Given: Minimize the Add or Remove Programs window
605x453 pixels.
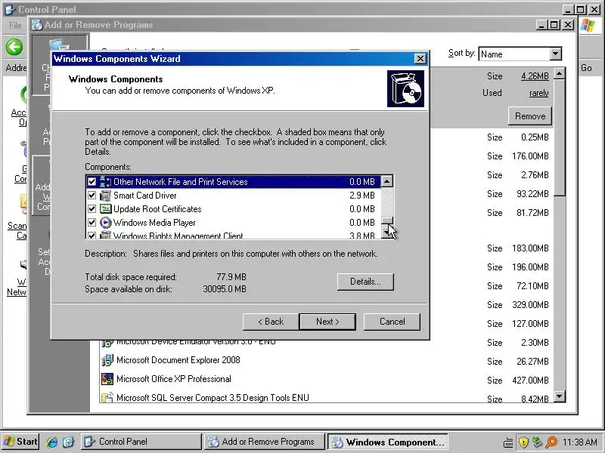Looking at the screenshot, I should [541, 25].
